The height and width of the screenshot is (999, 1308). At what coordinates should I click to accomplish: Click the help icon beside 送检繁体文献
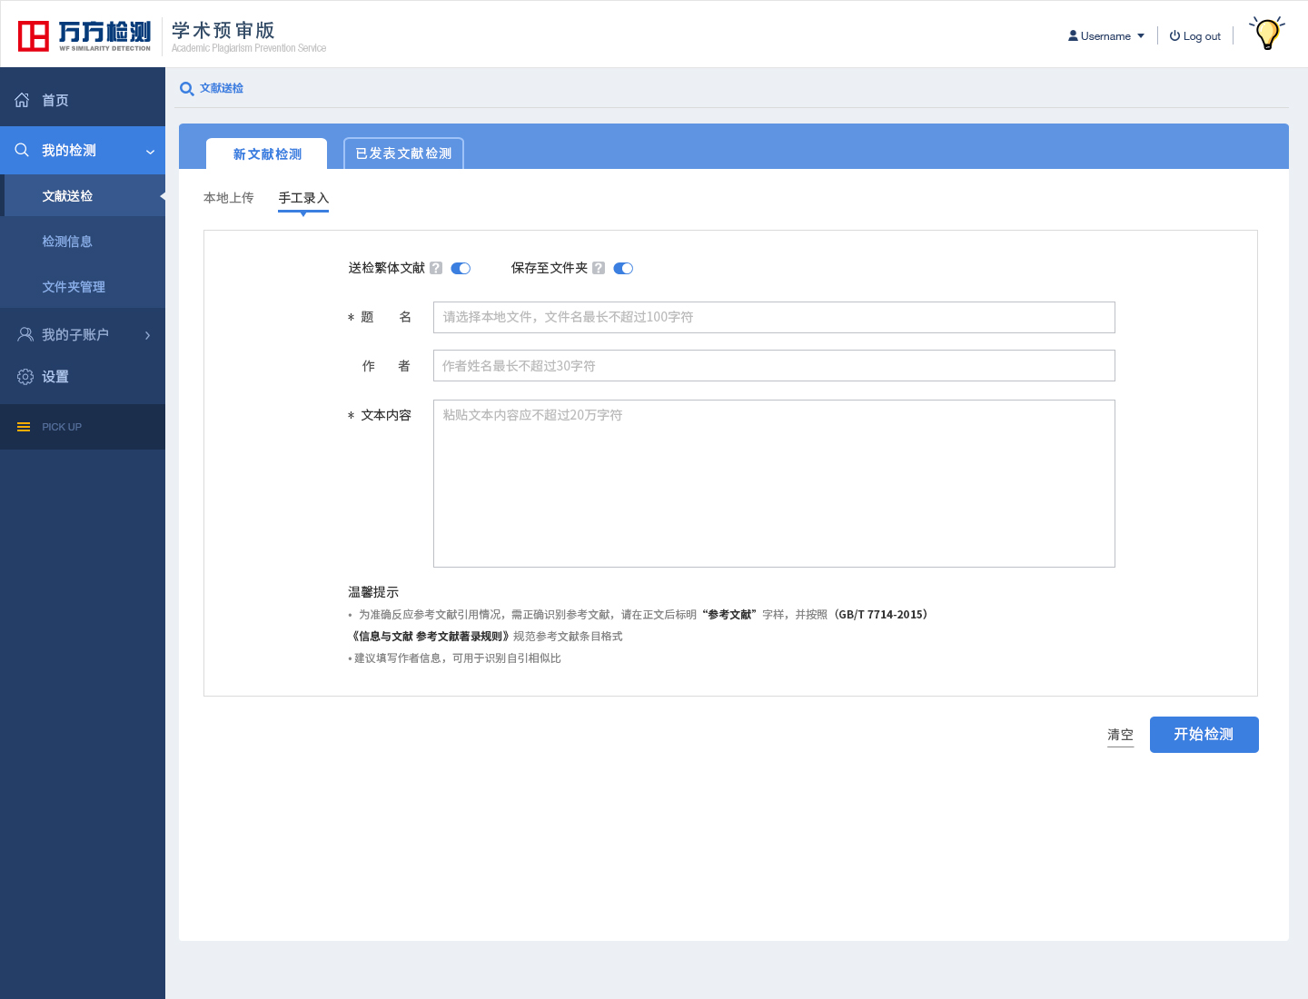click(x=436, y=268)
